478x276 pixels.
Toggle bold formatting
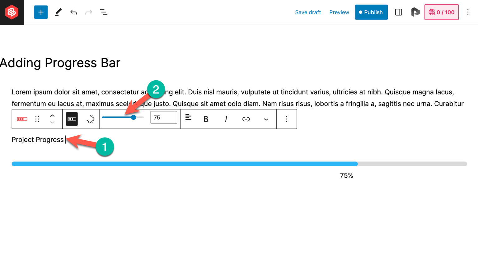click(206, 119)
